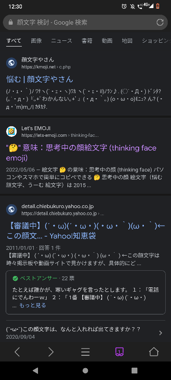
Task: Open the 悩む | 顔文字やさん result
Action: tap(39, 79)
